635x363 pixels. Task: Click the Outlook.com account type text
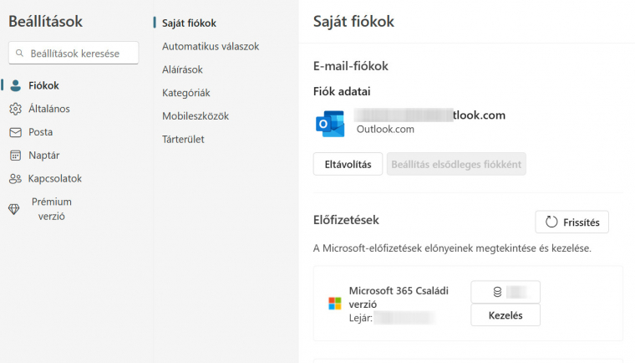385,130
